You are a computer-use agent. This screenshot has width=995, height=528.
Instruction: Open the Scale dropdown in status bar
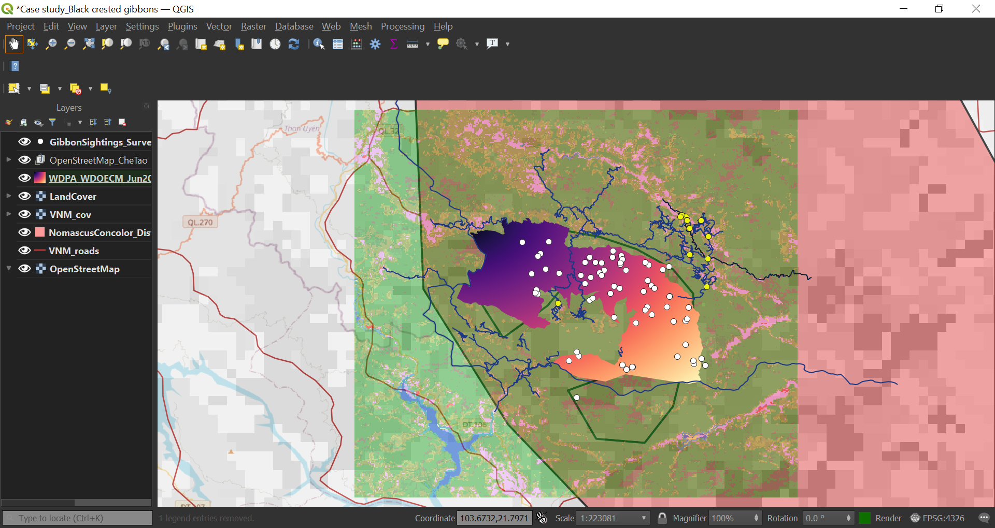[x=644, y=518]
